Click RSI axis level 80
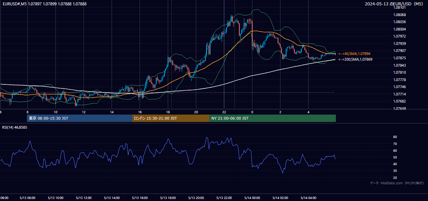The width and height of the screenshot is (428, 201). coord(395,137)
